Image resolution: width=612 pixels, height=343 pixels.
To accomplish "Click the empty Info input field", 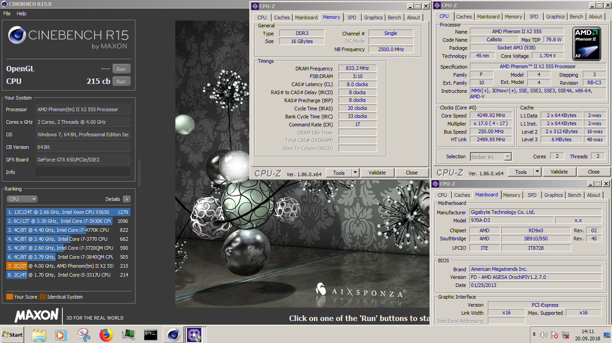I will pyautogui.click(x=83, y=172).
